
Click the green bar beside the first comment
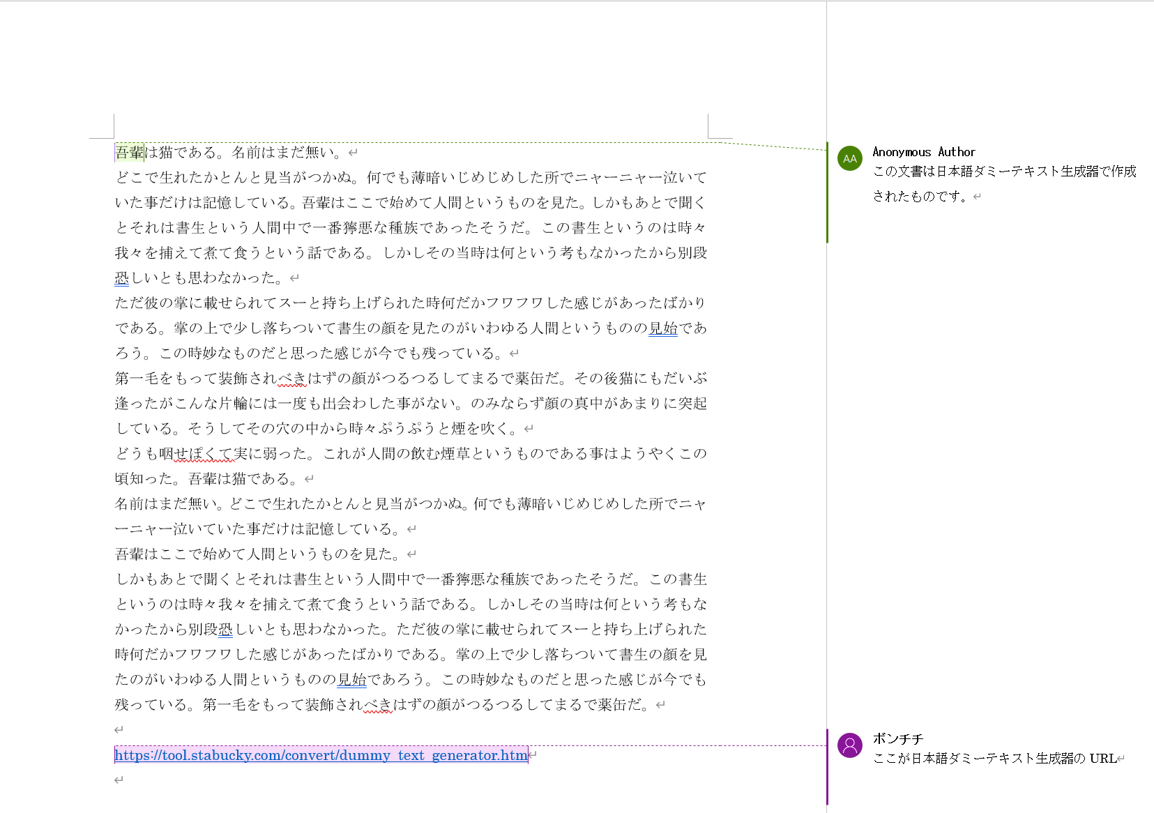827,192
